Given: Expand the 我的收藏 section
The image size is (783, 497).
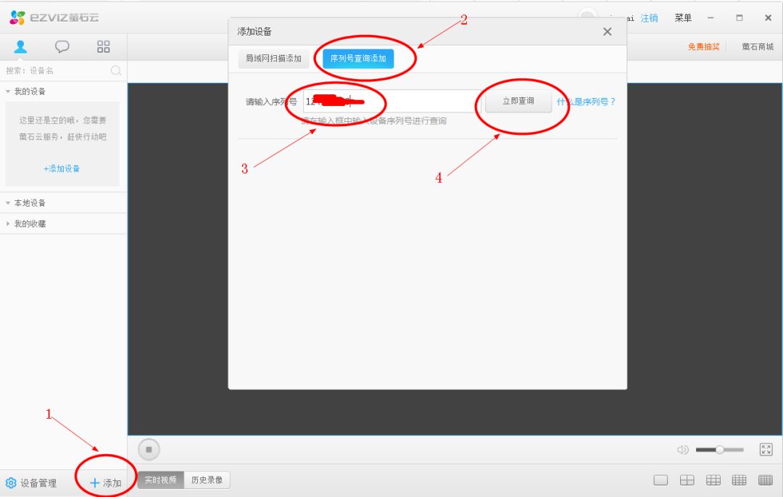Looking at the screenshot, I should (x=9, y=224).
